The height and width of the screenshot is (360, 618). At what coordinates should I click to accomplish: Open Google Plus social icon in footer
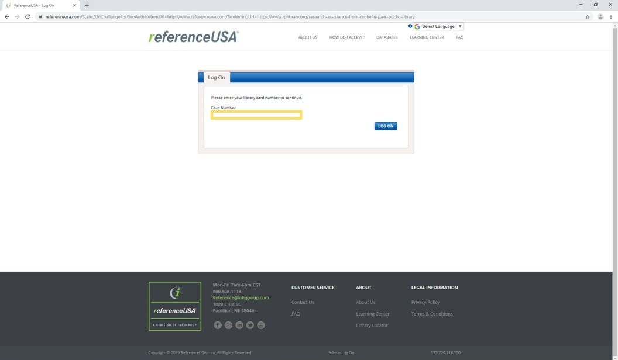point(229,325)
